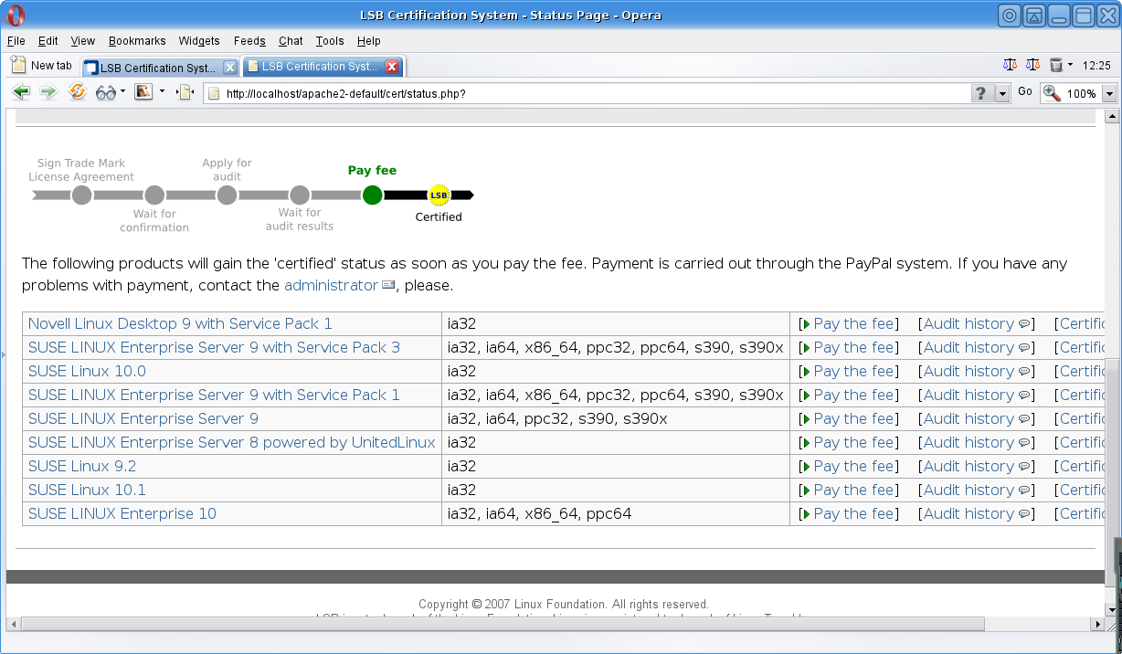
Task: View Audit history for Novell Linux Desktop 9
Action: (969, 323)
